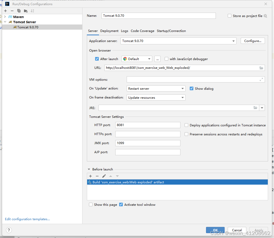Browse for the URL folder
Screen dimensions: 274x238
261,68
